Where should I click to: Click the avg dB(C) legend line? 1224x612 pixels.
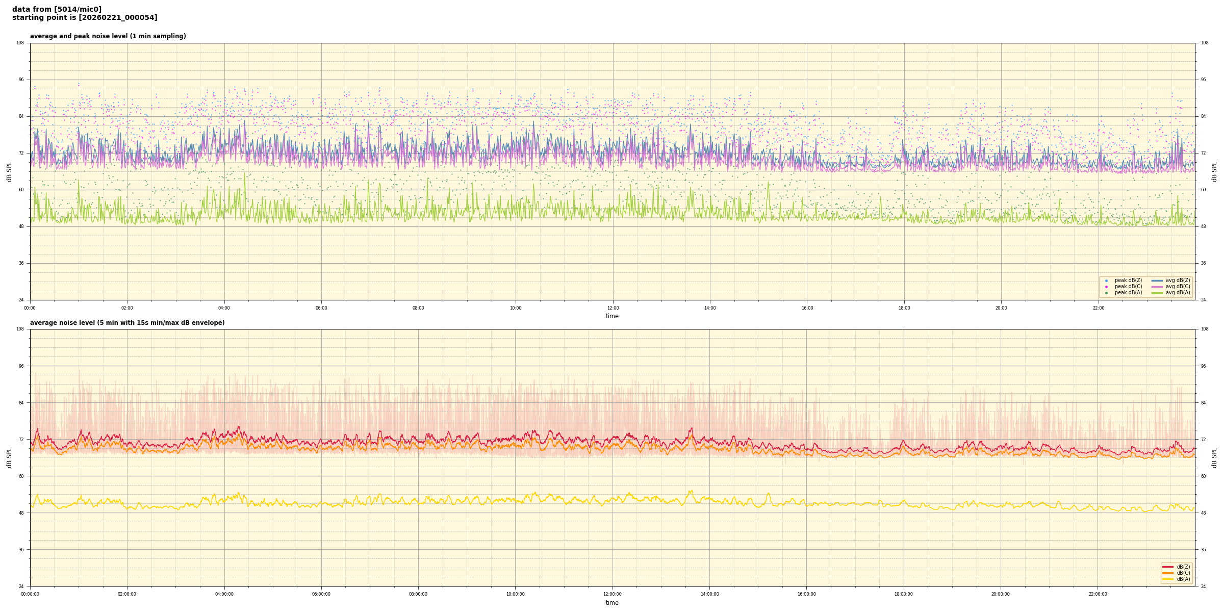[x=1157, y=287]
